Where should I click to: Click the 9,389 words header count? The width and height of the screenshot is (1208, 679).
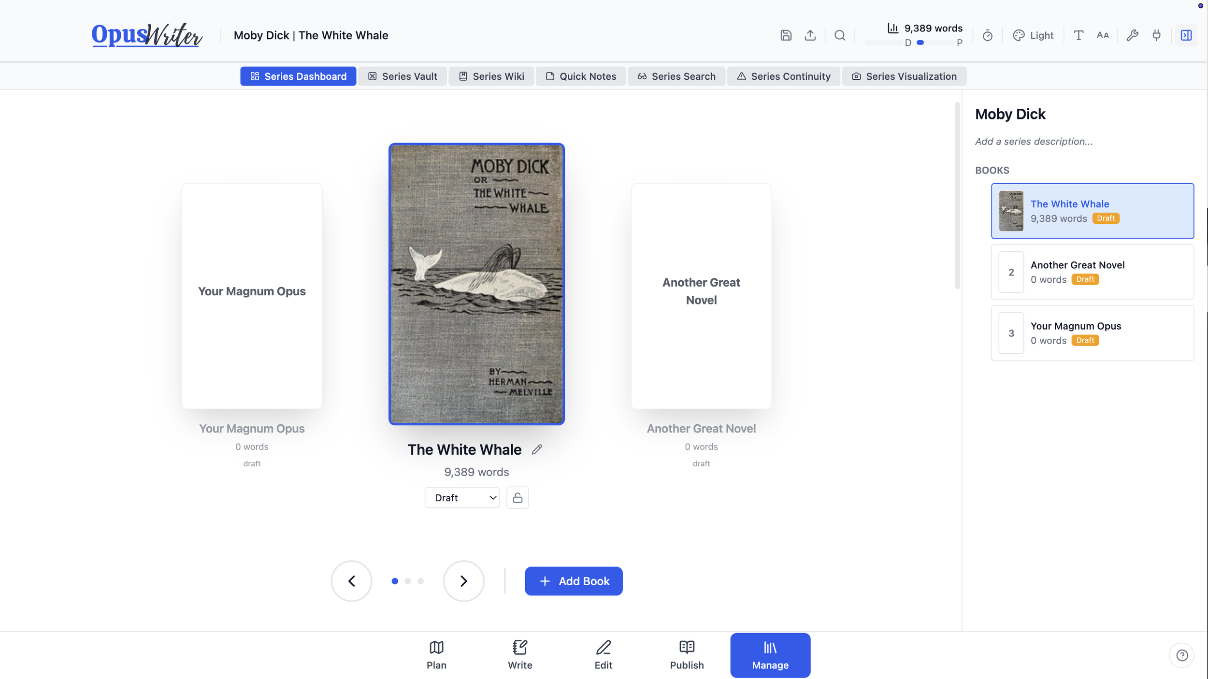pos(933,28)
